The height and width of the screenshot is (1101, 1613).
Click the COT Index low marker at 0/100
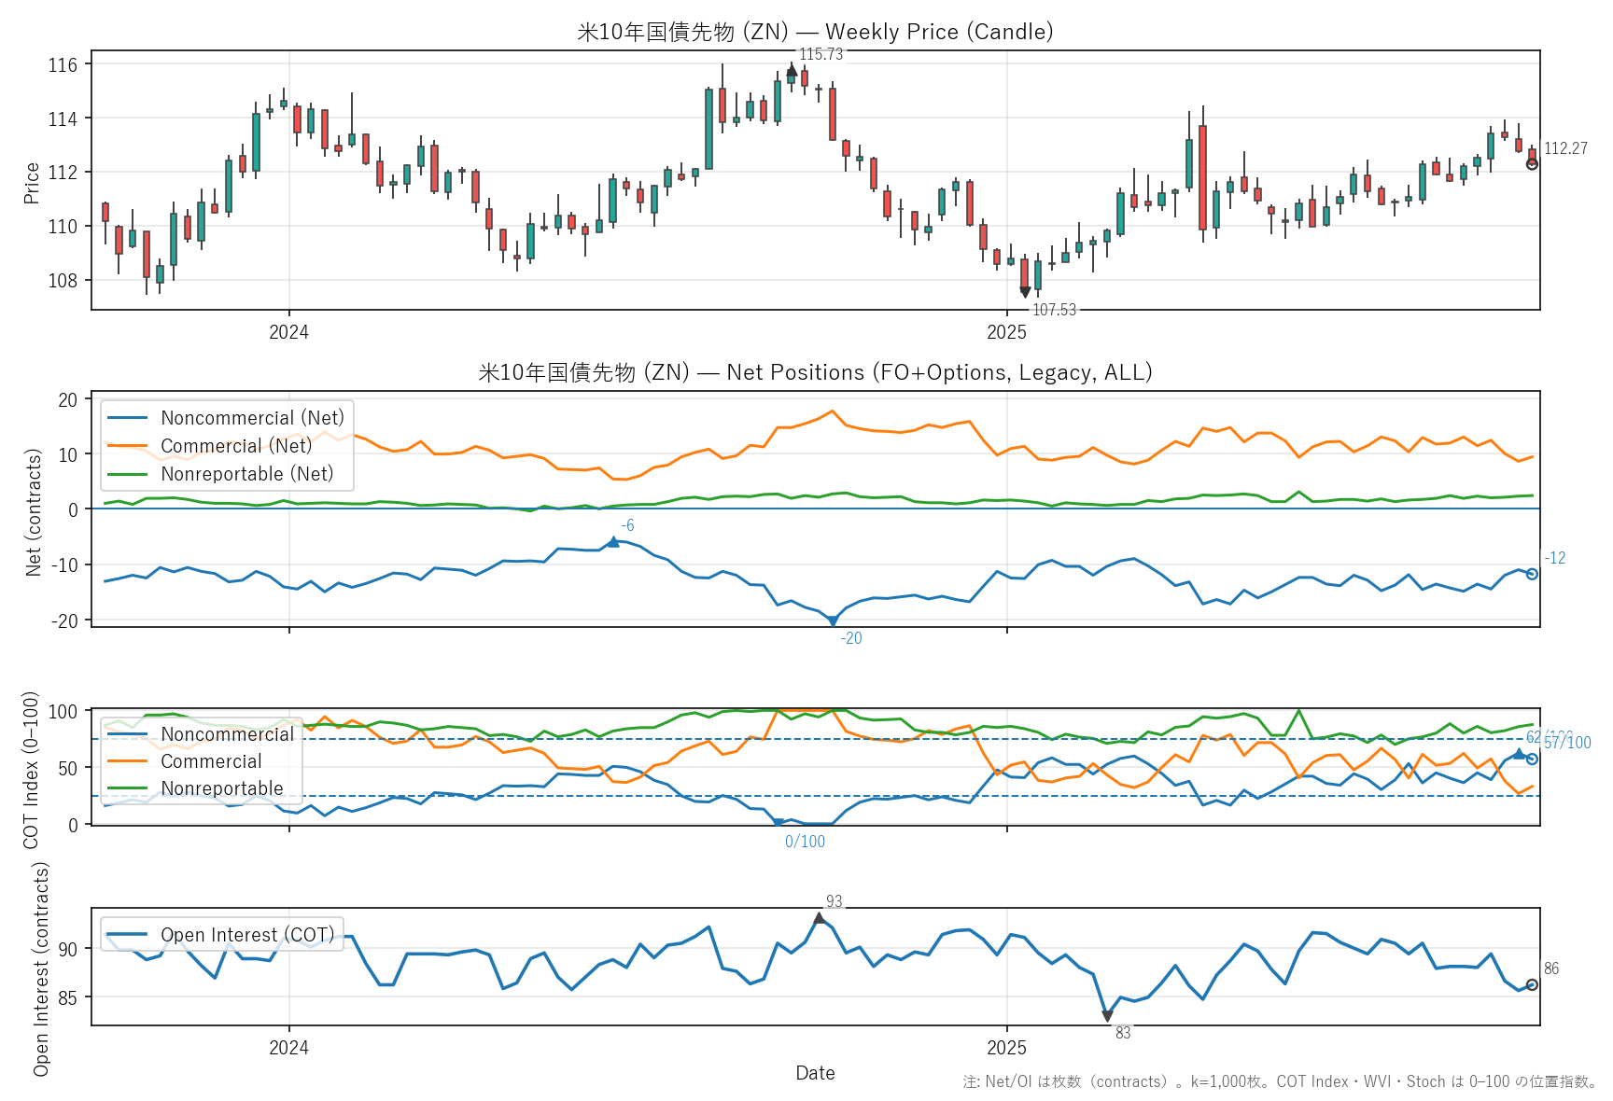(x=778, y=823)
